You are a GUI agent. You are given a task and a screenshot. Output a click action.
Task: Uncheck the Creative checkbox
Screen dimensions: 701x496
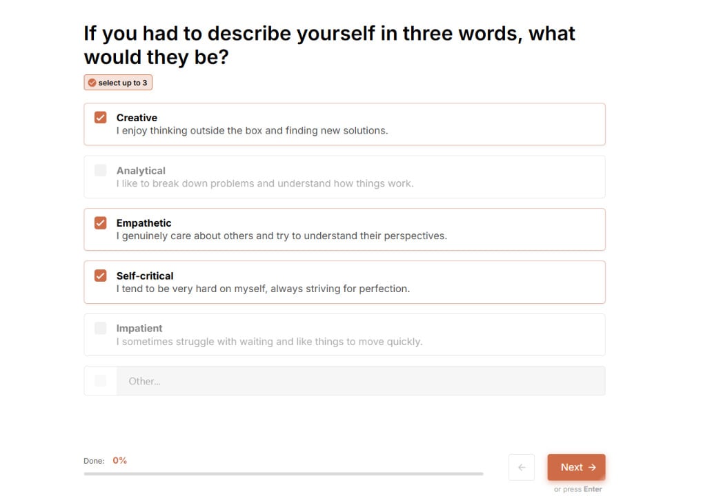point(101,117)
